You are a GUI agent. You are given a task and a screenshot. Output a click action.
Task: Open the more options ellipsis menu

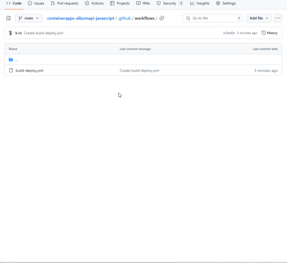(278, 18)
